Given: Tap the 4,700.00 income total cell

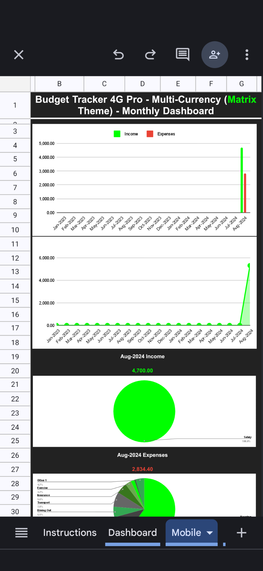Looking at the screenshot, I should [142, 371].
